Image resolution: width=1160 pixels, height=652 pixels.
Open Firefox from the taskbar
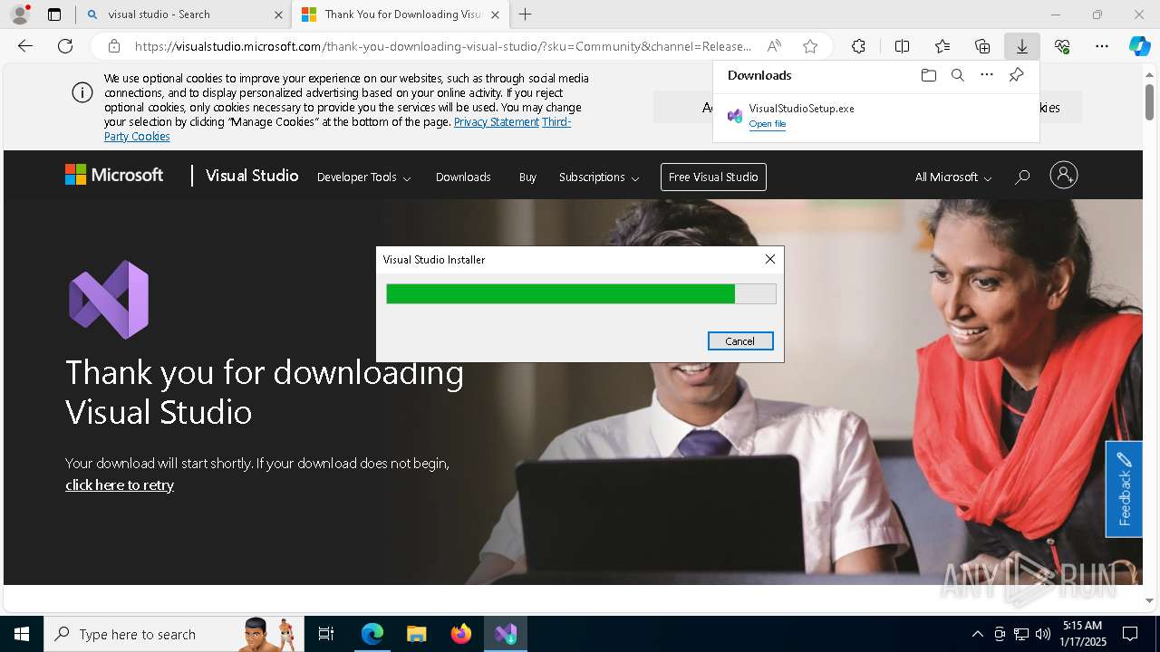tap(461, 634)
